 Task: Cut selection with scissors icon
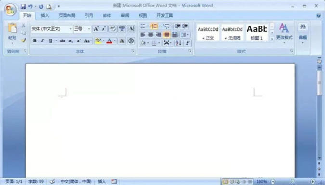[x=24, y=26]
